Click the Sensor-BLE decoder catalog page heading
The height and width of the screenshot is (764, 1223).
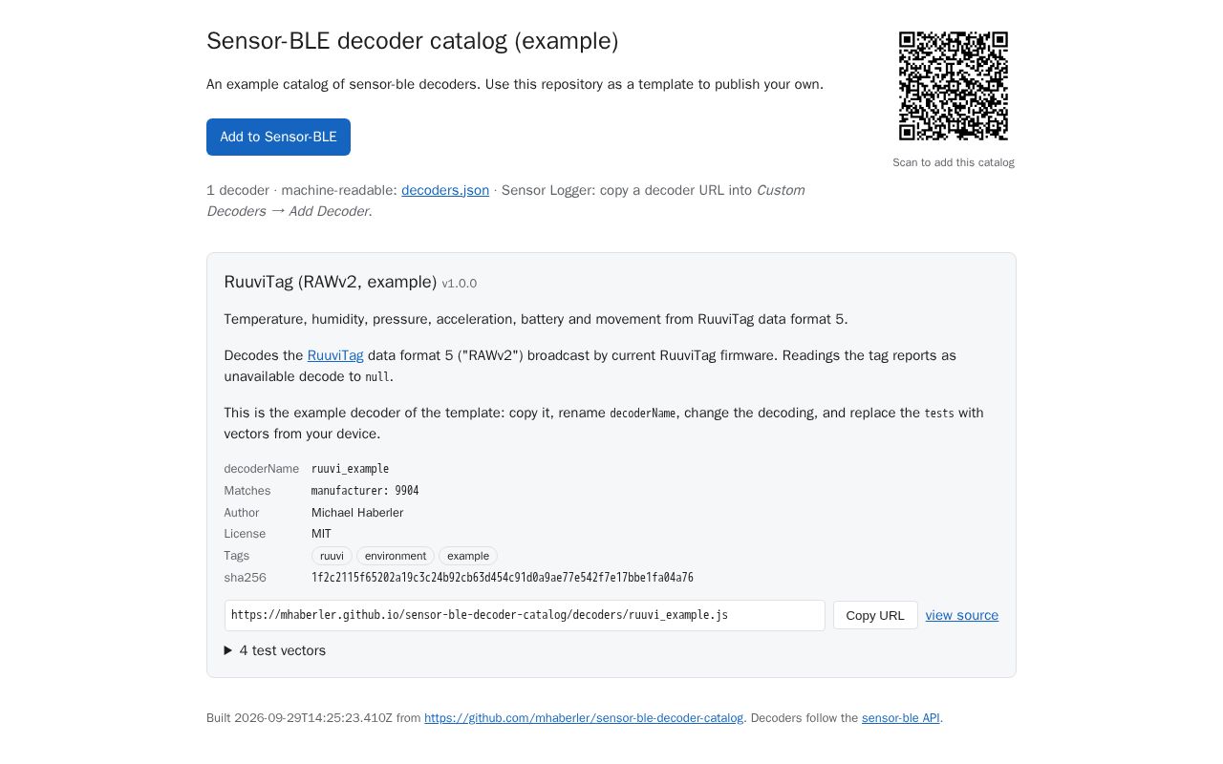click(413, 41)
